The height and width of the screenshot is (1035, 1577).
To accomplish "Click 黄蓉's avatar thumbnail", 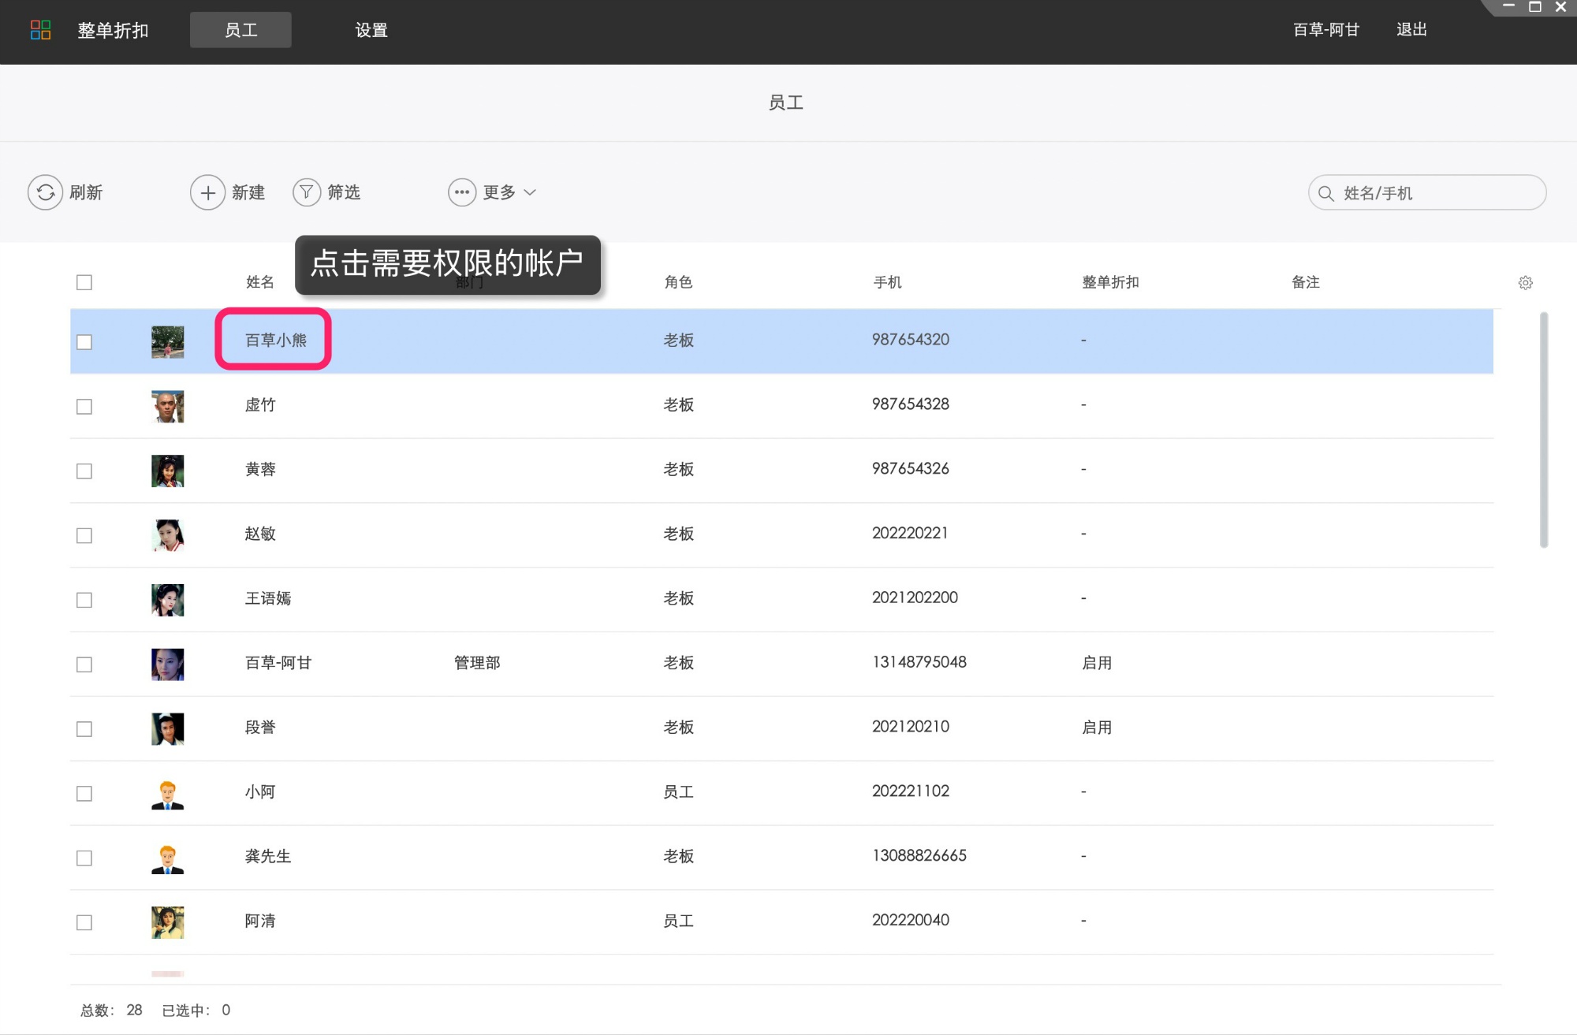I will point(167,471).
